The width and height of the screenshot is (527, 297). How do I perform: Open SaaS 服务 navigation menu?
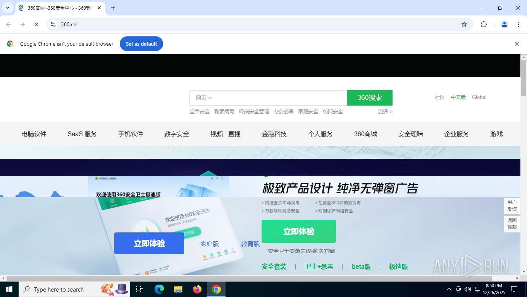[82, 134]
